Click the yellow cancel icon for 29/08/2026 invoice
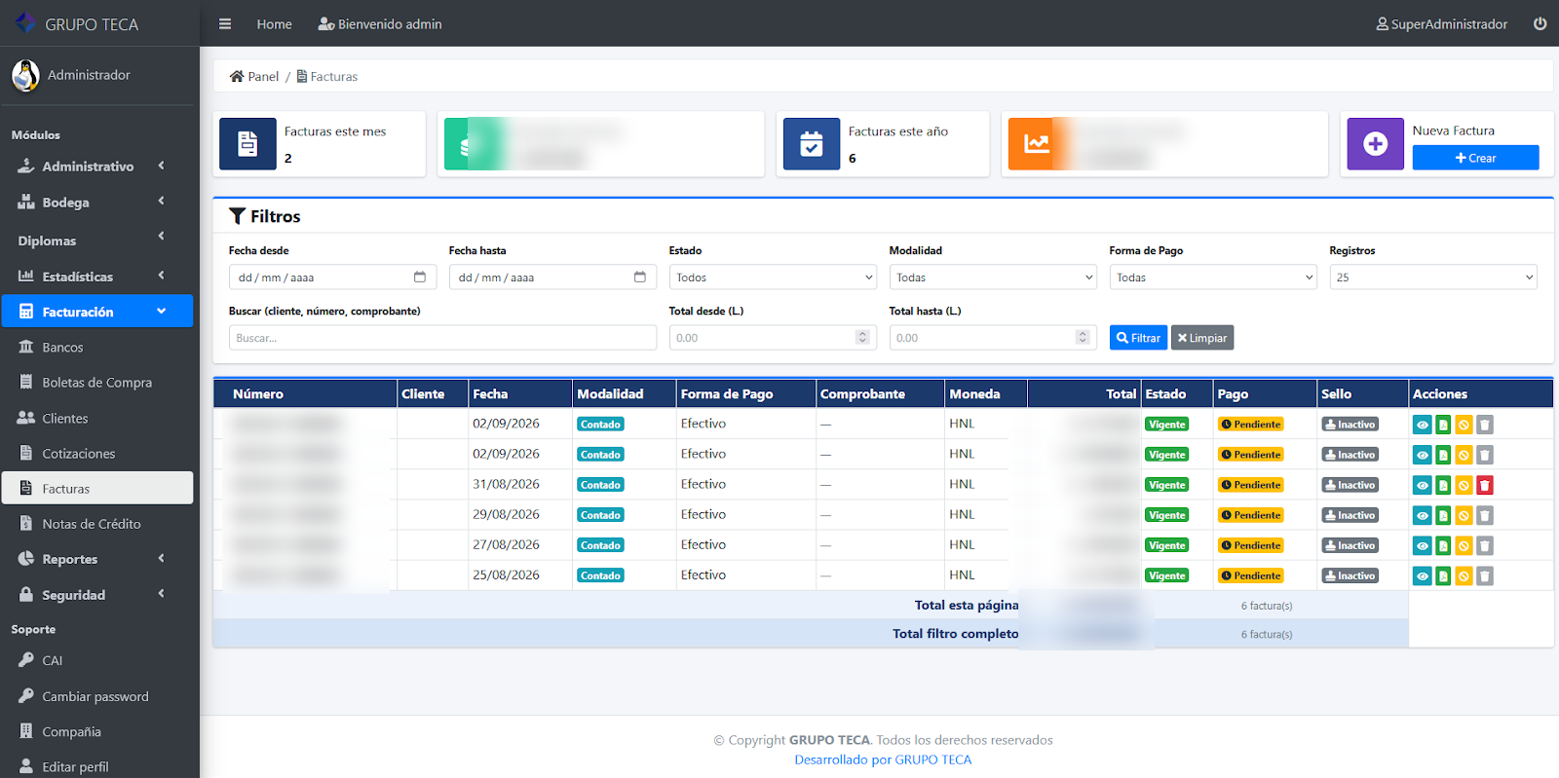This screenshot has width=1559, height=778. pyautogui.click(x=1464, y=515)
